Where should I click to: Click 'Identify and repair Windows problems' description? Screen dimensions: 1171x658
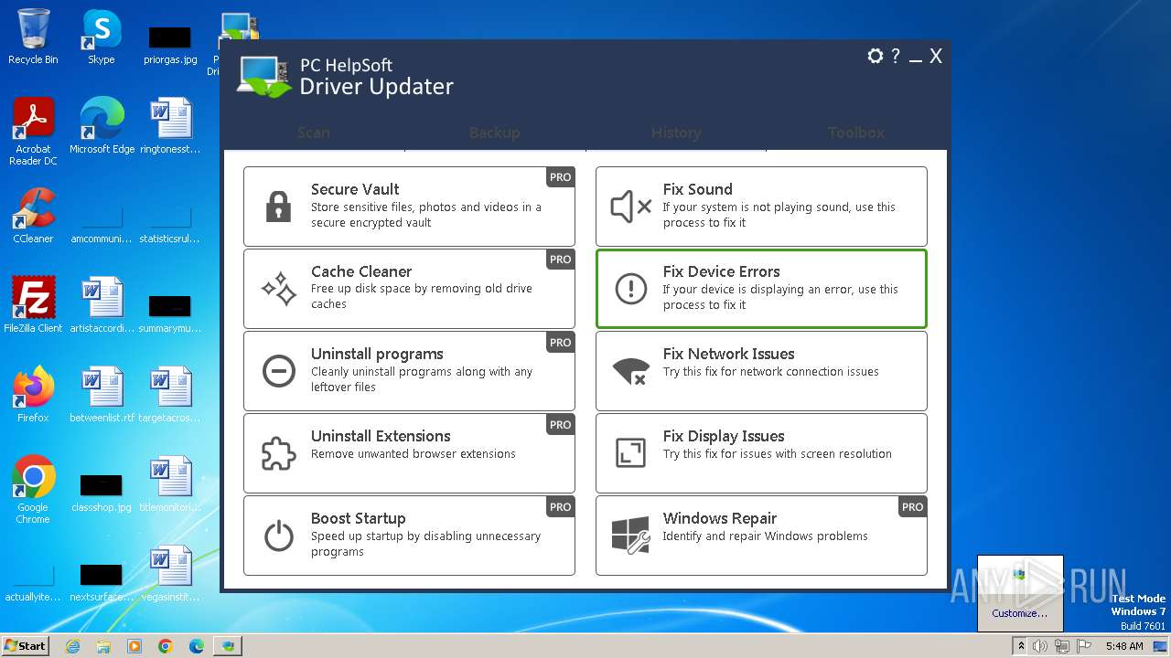coord(766,536)
